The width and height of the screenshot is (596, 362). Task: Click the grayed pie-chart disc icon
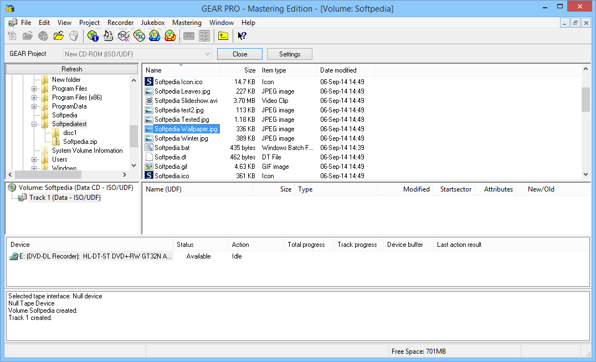(43, 36)
